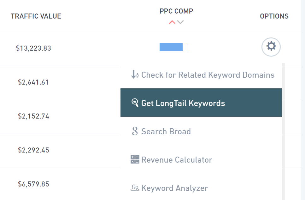Viewport: 305px width, 200px height.
Task: Click the calculator icon for Revenue Calculator
Action: (135, 159)
